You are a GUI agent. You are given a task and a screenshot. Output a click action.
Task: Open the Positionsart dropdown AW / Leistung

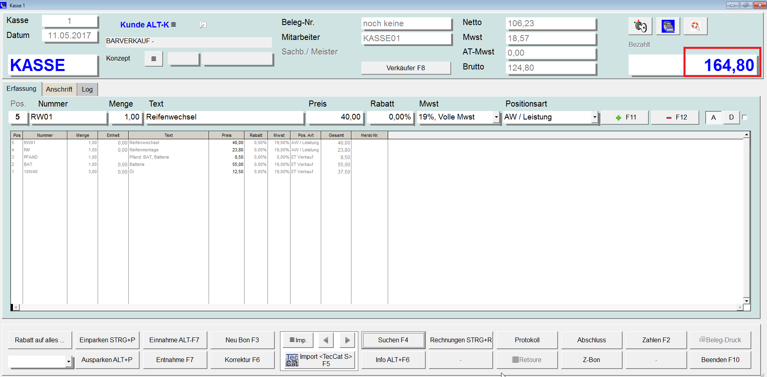pyautogui.click(x=594, y=117)
